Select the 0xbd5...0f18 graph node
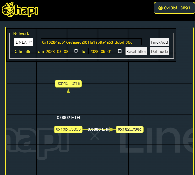Screen dimensions: 195x175 click(x=68, y=84)
